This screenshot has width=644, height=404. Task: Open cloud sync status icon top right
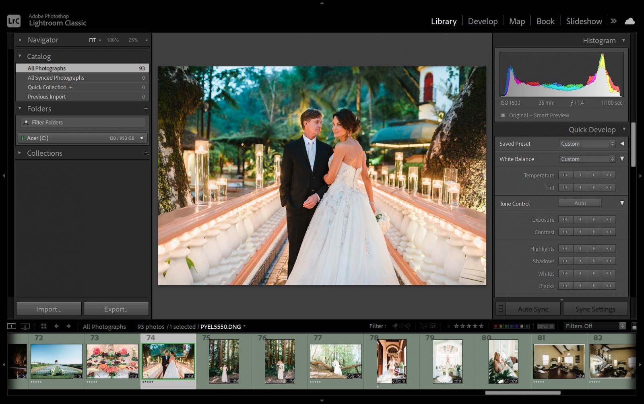click(x=630, y=21)
